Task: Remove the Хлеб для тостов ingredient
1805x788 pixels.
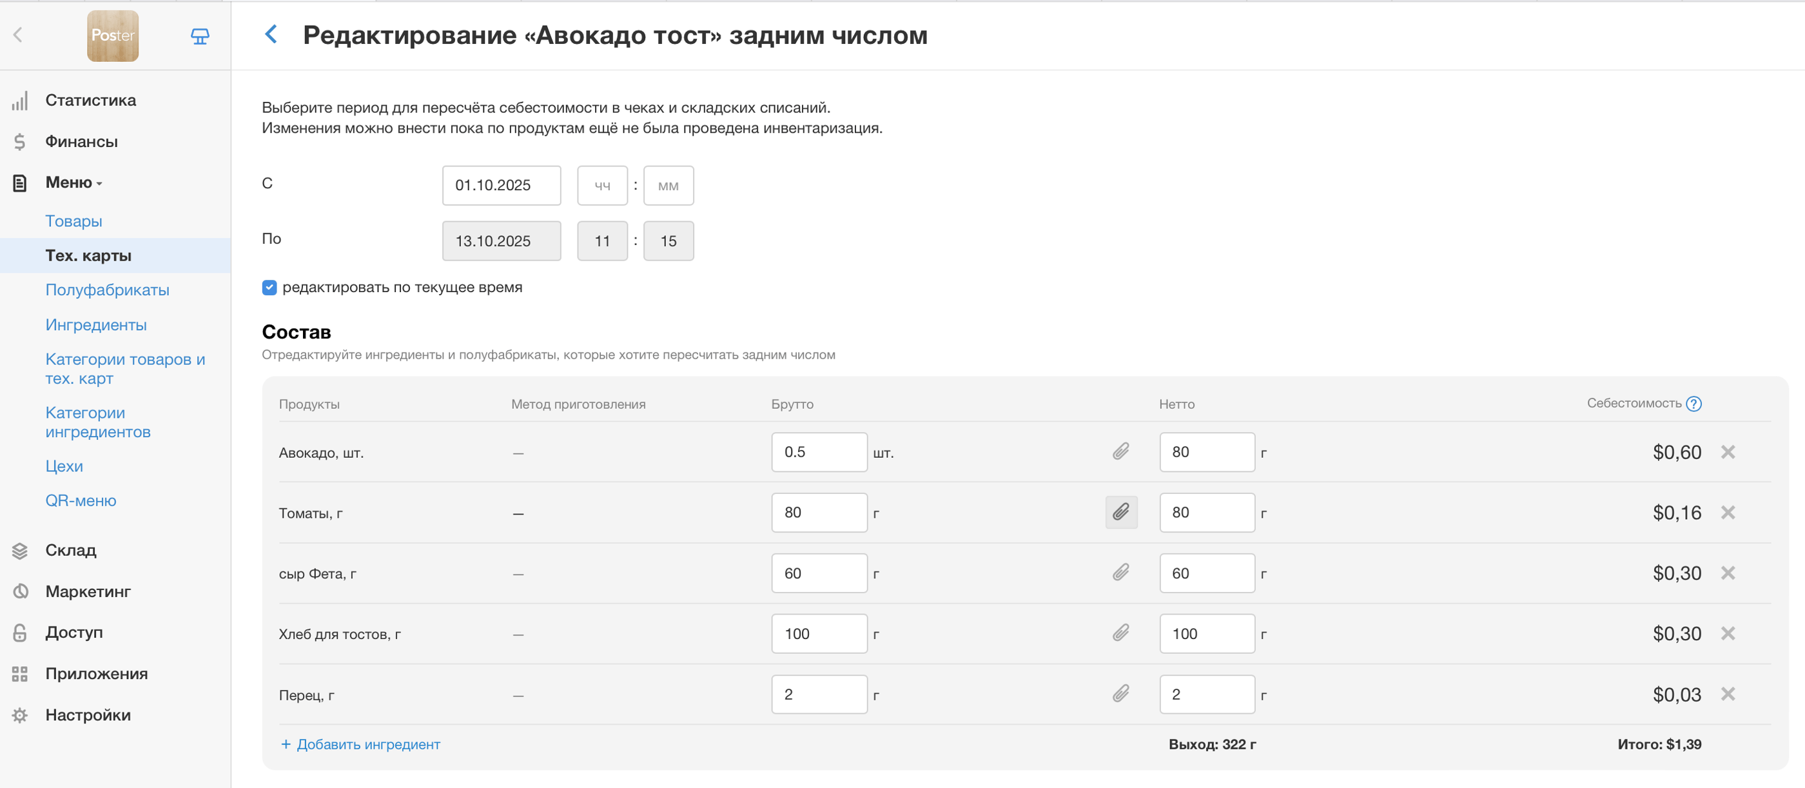Action: point(1727,634)
